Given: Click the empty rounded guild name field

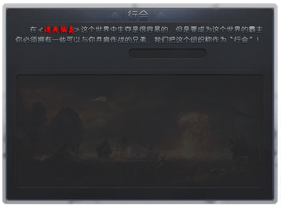Looking at the screenshot, I should tap(167, 53).
